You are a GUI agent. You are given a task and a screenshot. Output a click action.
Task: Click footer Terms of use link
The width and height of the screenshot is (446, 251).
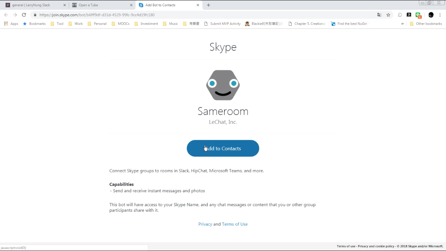(346, 246)
